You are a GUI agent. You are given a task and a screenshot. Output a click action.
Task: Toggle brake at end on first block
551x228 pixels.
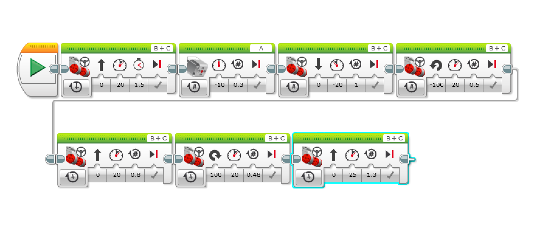pyautogui.click(x=158, y=85)
